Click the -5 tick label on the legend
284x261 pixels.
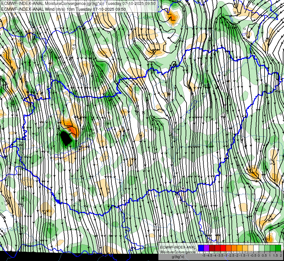(204, 255)
